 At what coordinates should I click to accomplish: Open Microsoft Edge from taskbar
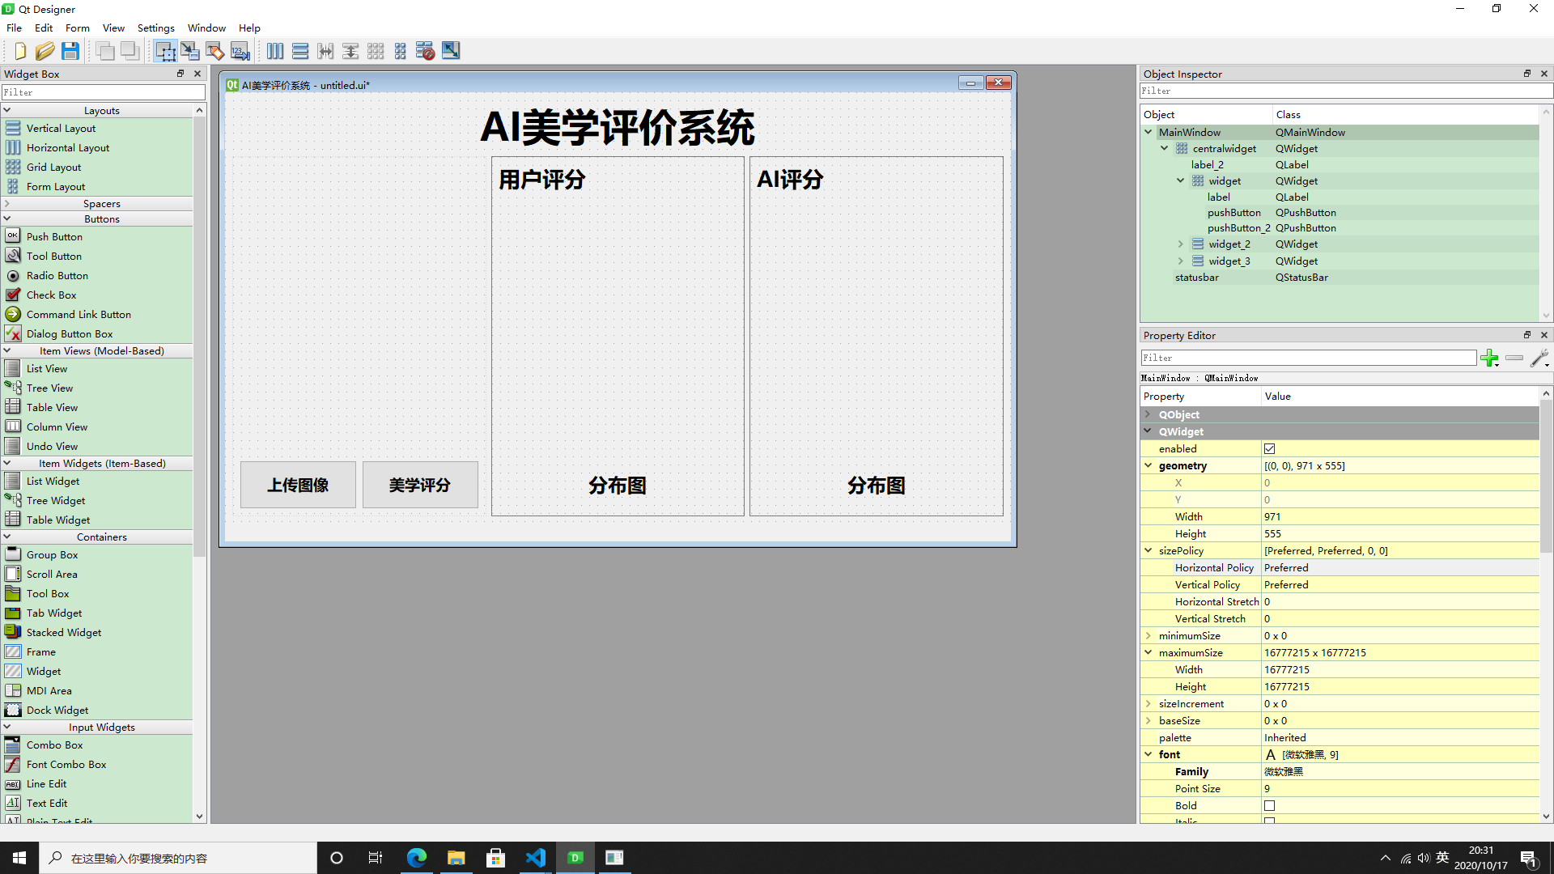[x=417, y=858]
